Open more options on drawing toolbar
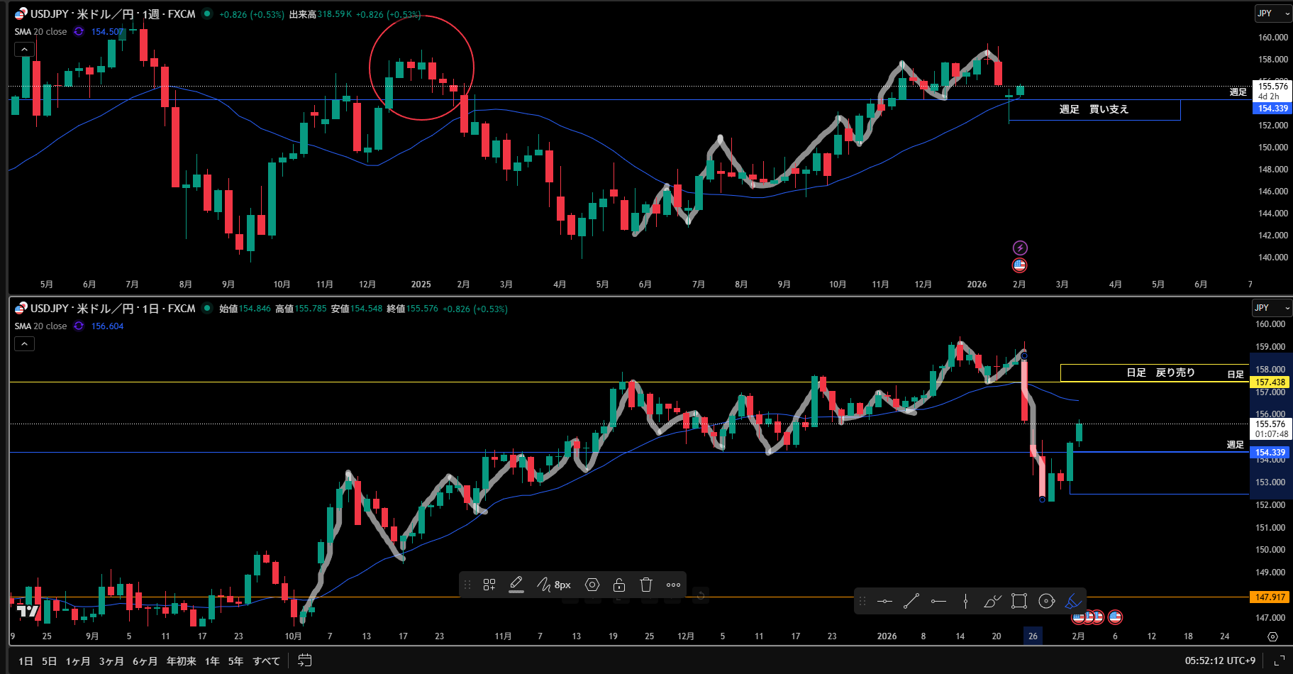Screen dimensions: 1293x674 point(673,585)
